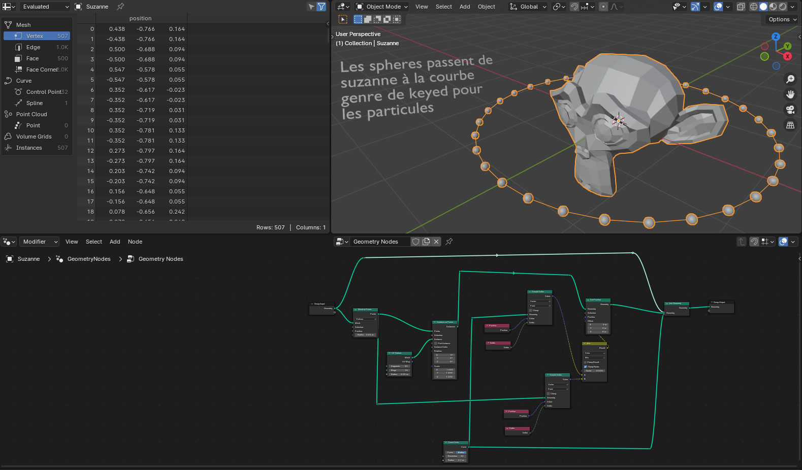Viewport: 802px width, 470px height.
Task: Toggle snapping magnet in viewport header
Action: point(574,7)
